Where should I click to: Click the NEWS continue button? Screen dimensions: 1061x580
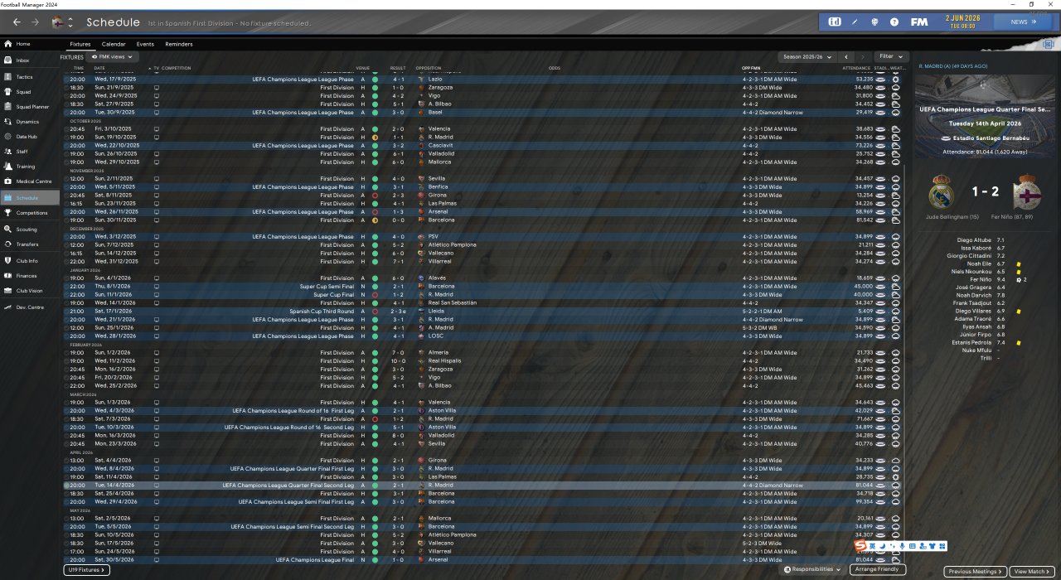point(1024,22)
